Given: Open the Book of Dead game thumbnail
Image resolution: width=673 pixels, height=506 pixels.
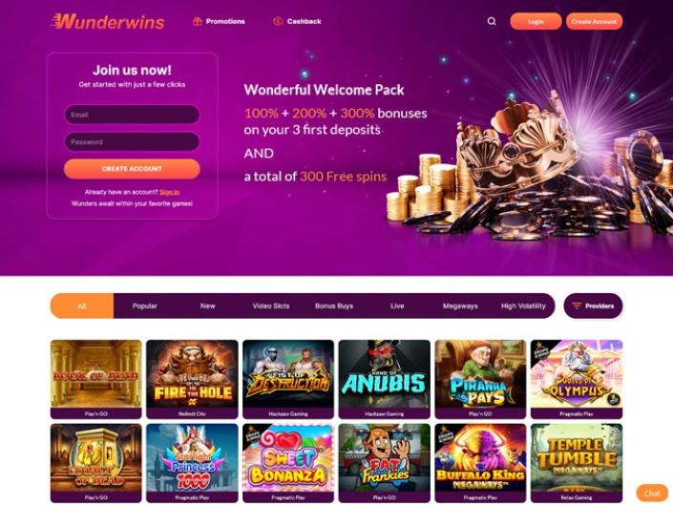Looking at the screenshot, I should coord(95,379).
